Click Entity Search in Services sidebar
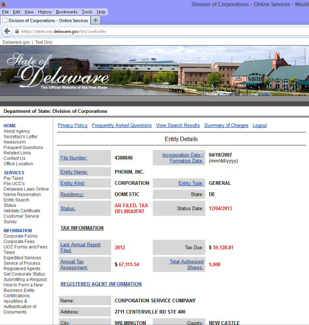 point(16,200)
